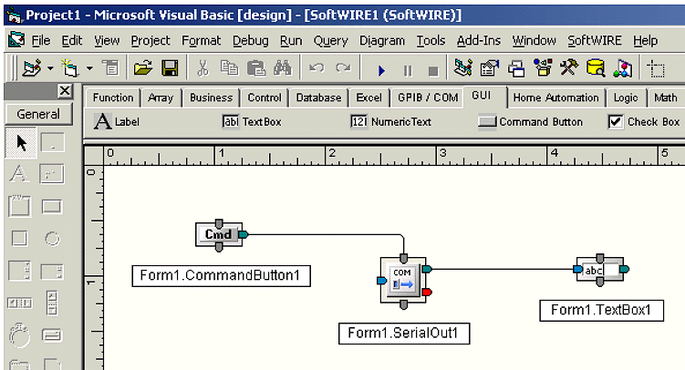The height and width of the screenshot is (370, 685).
Task: Click the General toolbox tab button
Action: (38, 114)
